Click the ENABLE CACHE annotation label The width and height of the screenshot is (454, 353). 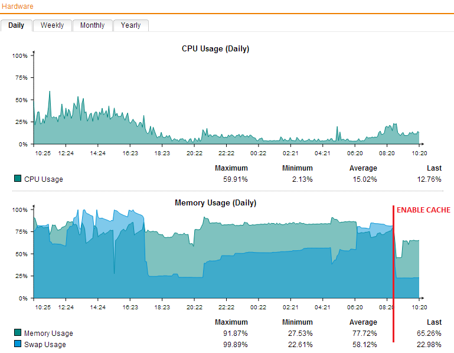click(423, 210)
